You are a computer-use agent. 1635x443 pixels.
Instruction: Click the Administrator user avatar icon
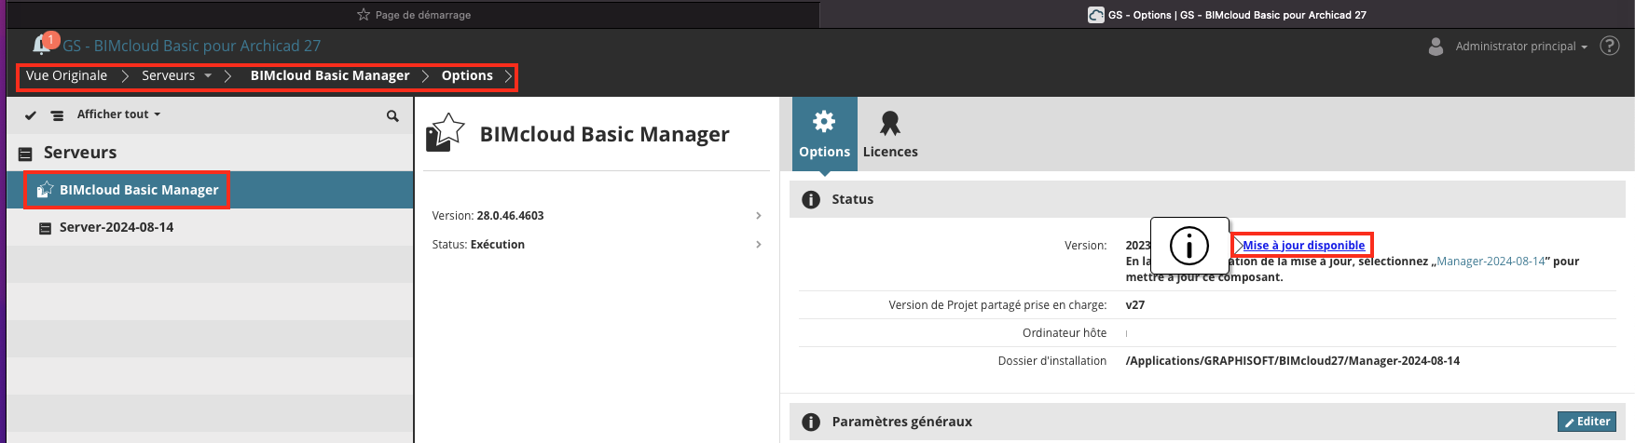1436,46
